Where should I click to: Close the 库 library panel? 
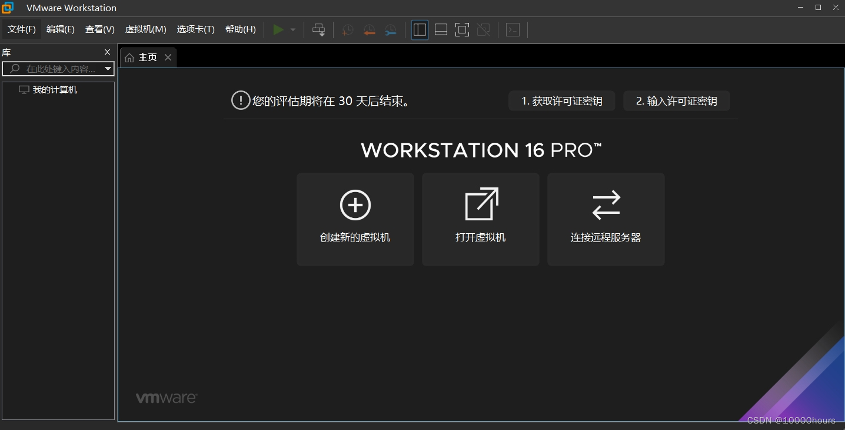point(107,52)
